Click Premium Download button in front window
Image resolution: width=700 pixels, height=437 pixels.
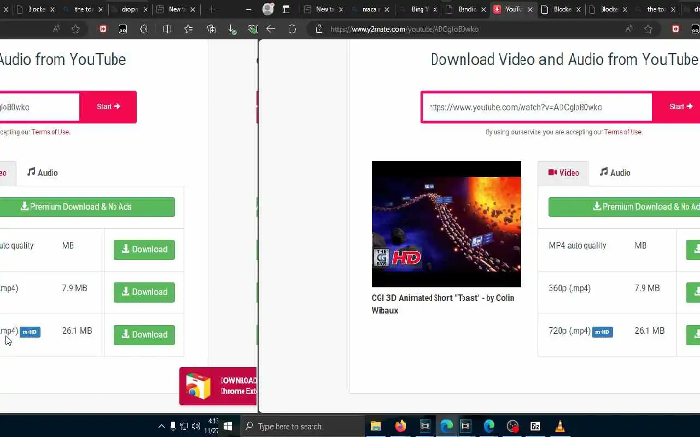click(x=624, y=207)
